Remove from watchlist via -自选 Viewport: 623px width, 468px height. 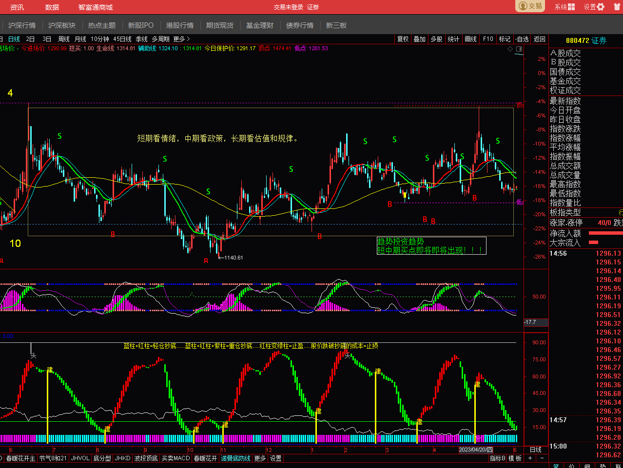point(522,39)
